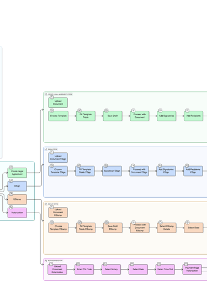Select the Save Draft ESign node

(112, 171)
